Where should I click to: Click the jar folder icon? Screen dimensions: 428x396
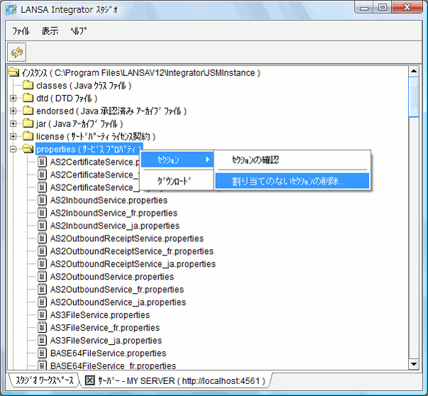tap(28, 123)
